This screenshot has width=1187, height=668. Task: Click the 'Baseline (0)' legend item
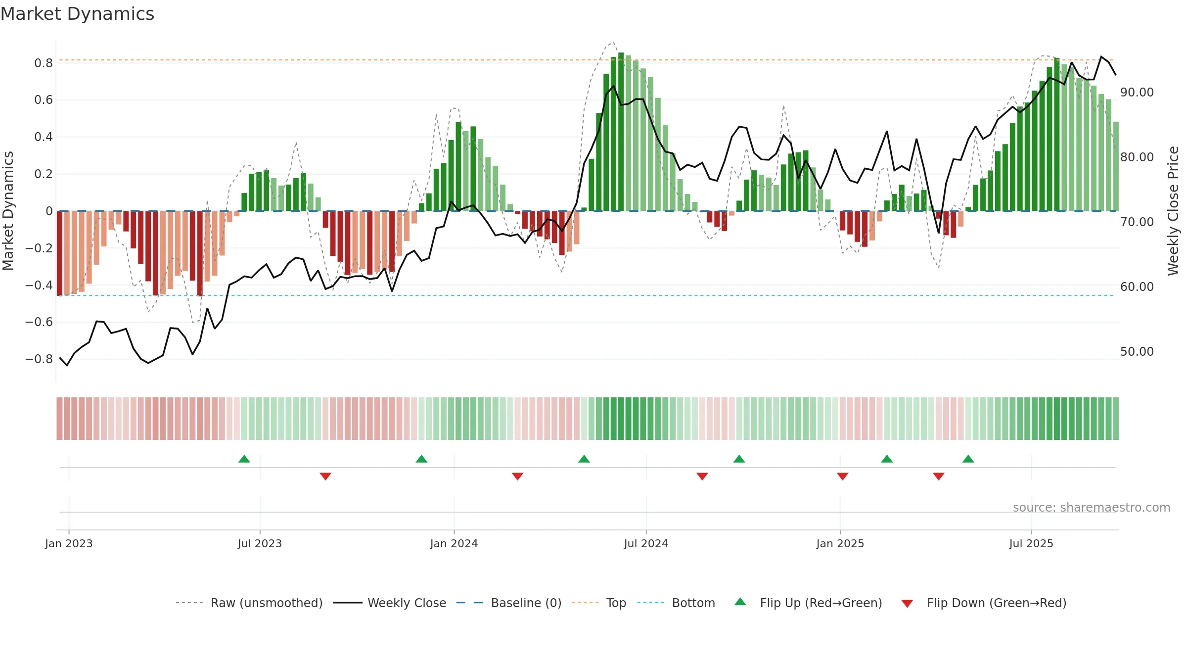(x=509, y=603)
